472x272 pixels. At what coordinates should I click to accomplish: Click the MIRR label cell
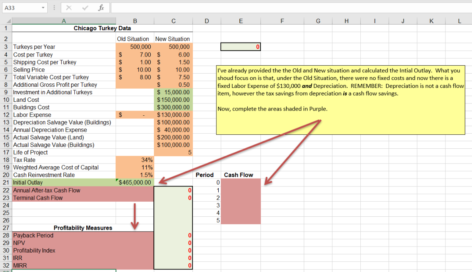[x=64, y=265]
